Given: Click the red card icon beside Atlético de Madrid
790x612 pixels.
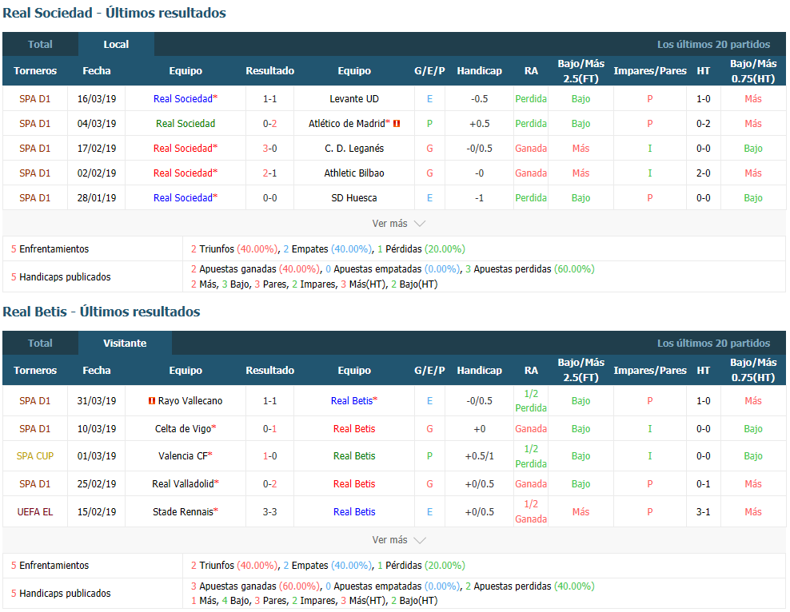Looking at the screenshot, I should (397, 123).
